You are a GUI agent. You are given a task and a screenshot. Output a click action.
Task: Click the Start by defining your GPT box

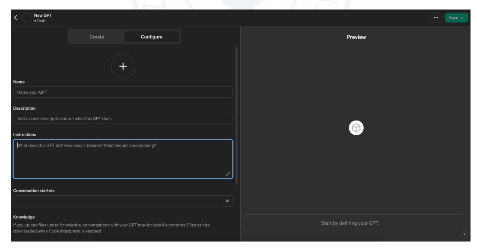[355, 223]
